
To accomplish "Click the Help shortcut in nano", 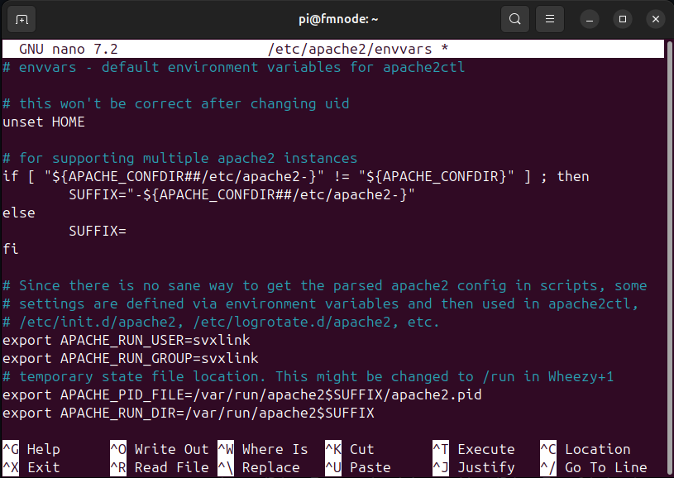I will coord(43,449).
